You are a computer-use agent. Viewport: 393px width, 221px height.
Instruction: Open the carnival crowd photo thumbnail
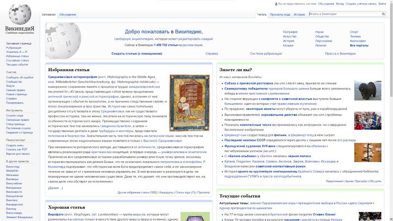point(367,121)
